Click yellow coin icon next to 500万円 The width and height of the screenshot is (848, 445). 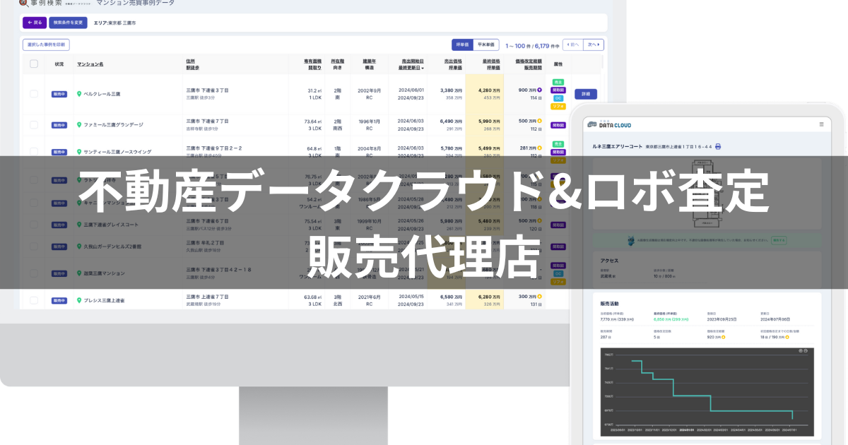540,121
